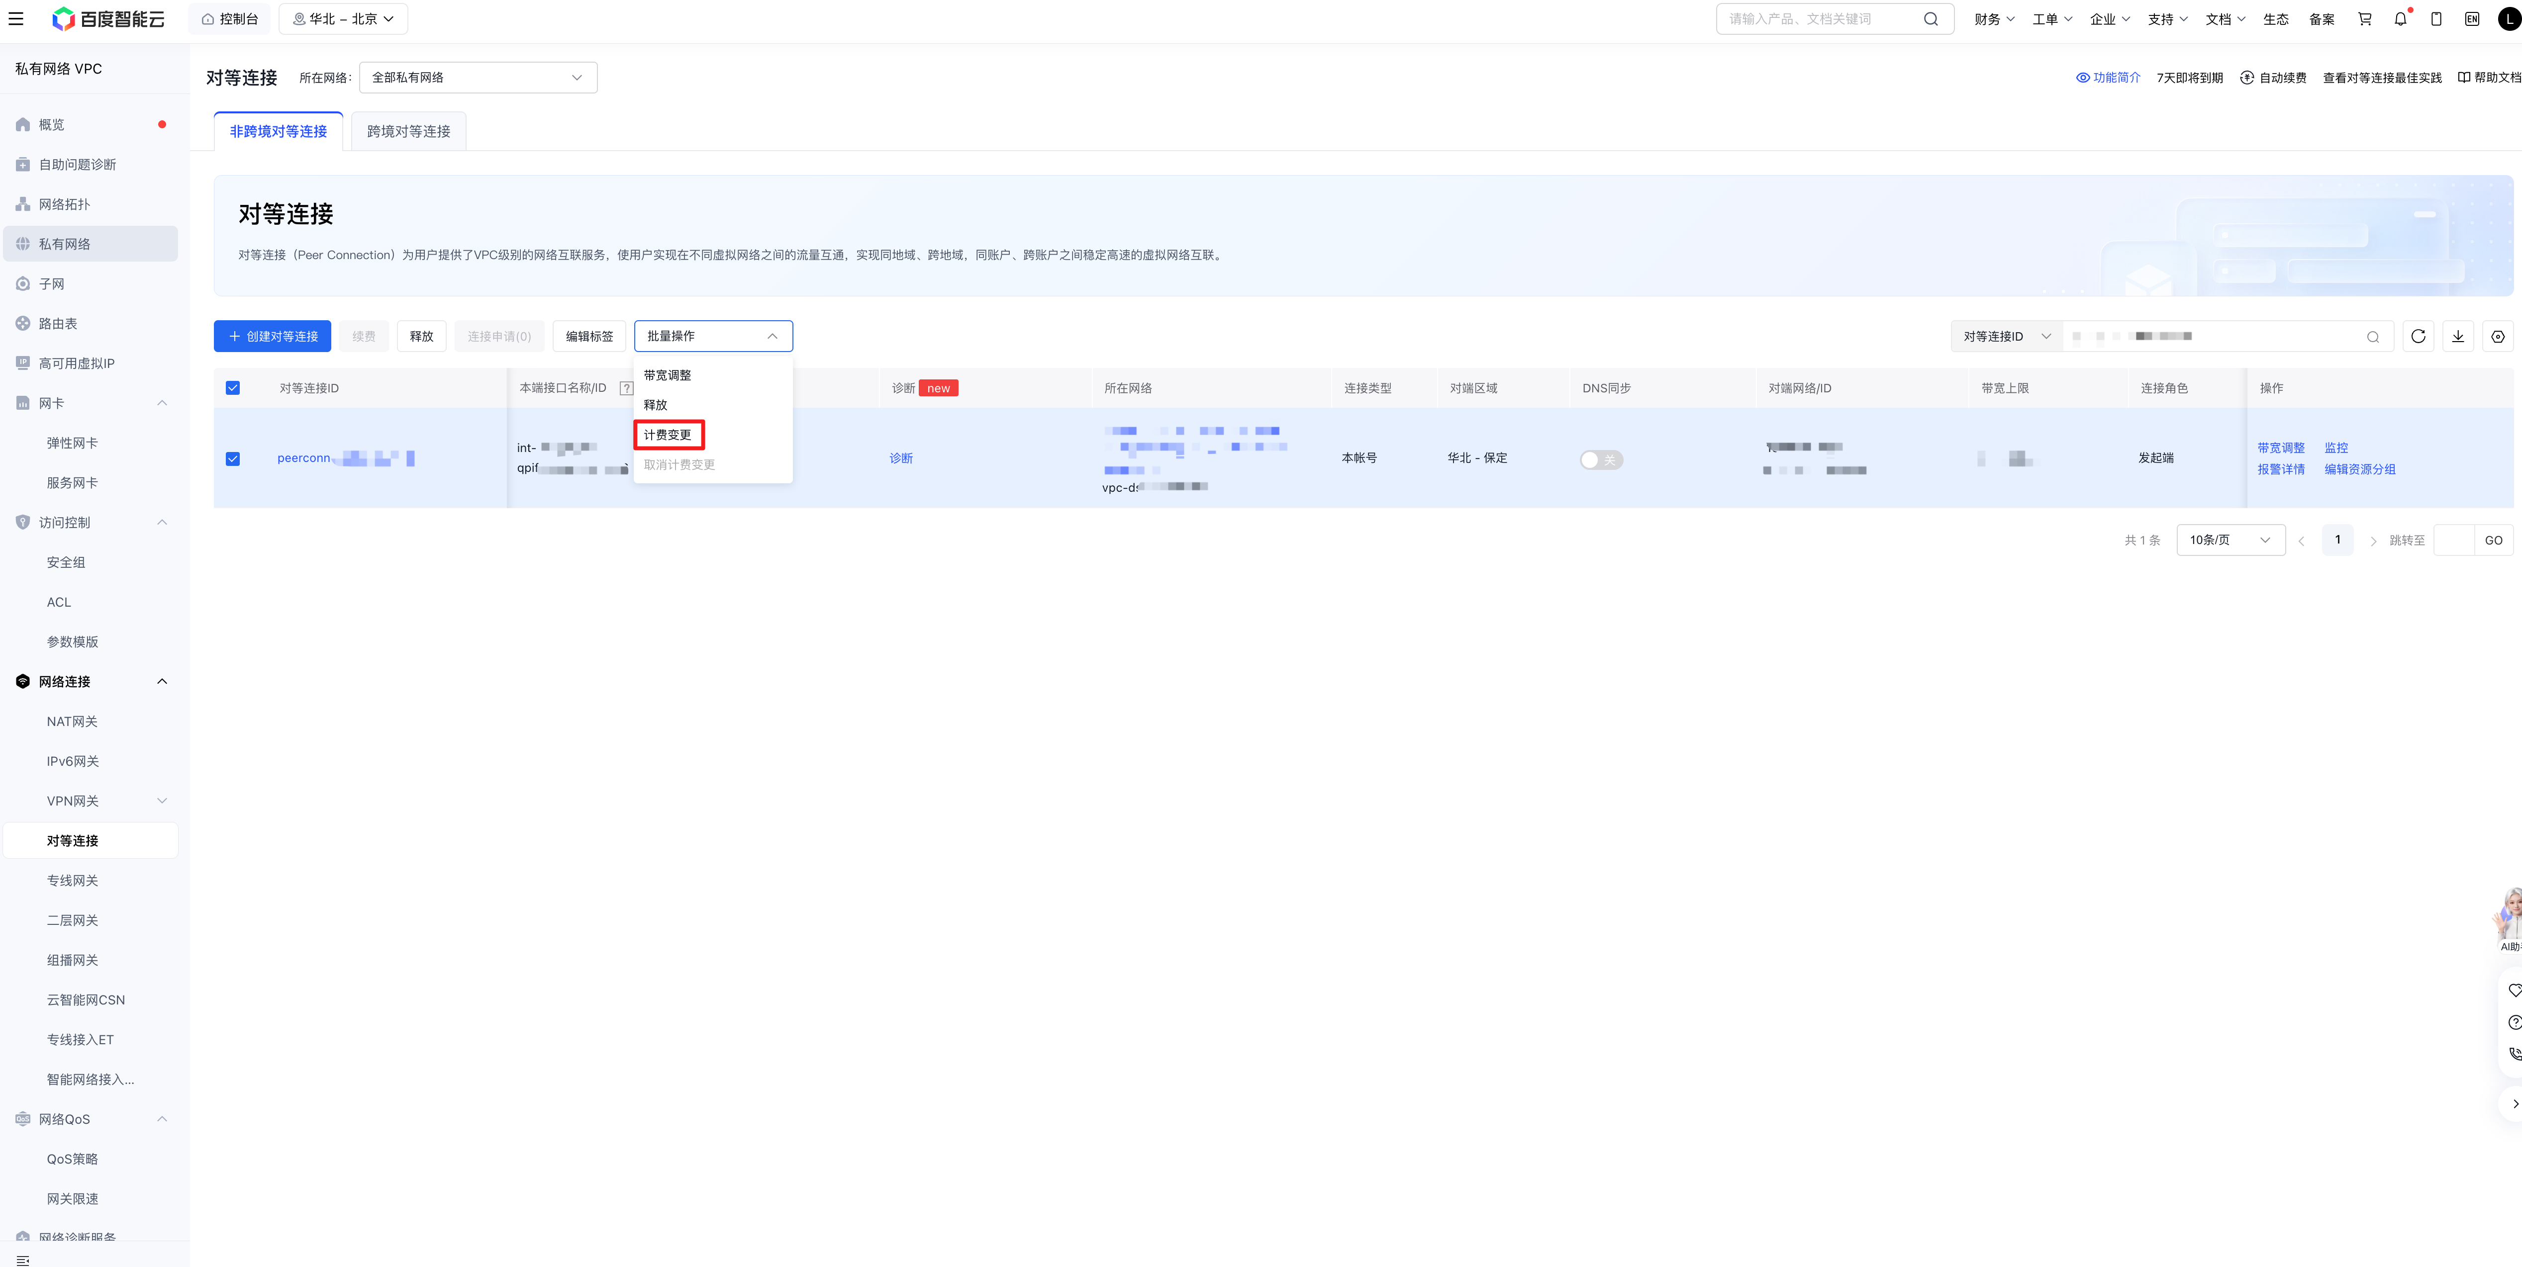The image size is (2522, 1267).
Task: Change the 10条/页 page size
Action: pyautogui.click(x=2230, y=540)
